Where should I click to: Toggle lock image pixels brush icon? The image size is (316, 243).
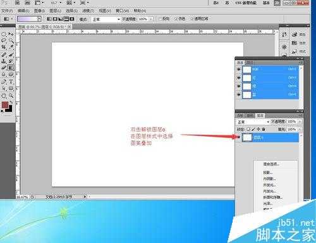[253, 129]
